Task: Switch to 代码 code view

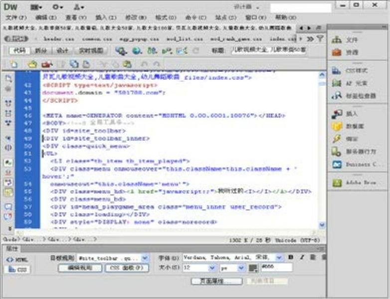Action: coord(19,50)
